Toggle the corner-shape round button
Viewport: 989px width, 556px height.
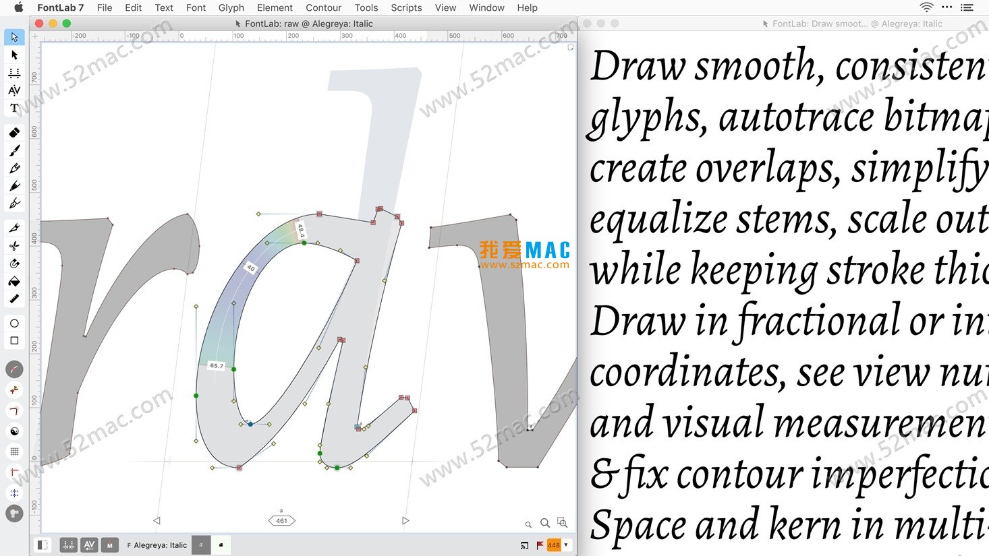(x=14, y=410)
